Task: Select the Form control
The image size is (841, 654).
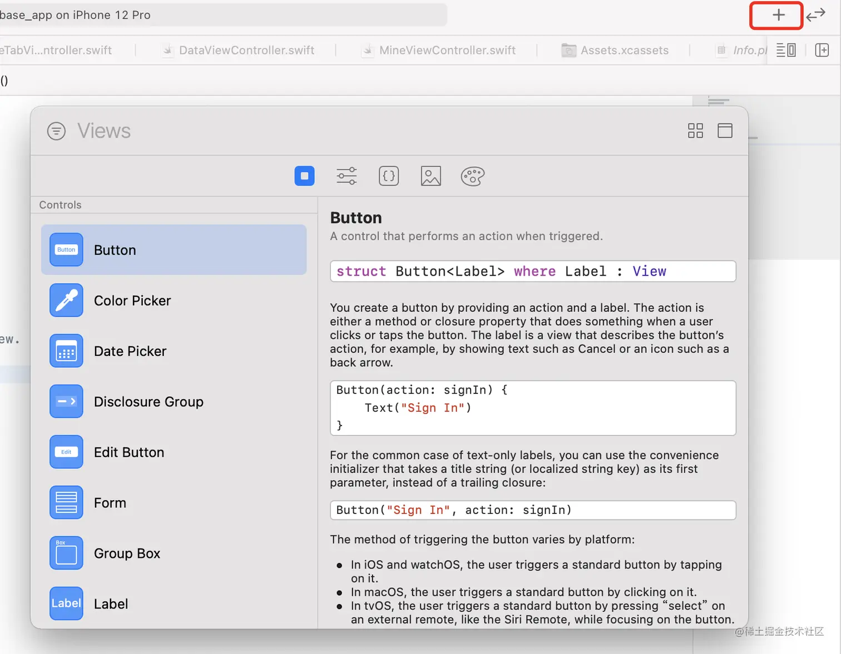Action: click(174, 503)
